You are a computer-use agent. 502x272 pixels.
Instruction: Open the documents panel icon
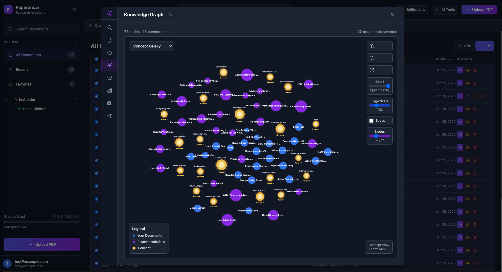coord(109,40)
